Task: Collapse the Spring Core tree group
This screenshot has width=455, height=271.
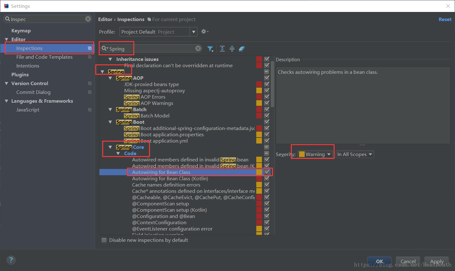Action: (x=110, y=147)
